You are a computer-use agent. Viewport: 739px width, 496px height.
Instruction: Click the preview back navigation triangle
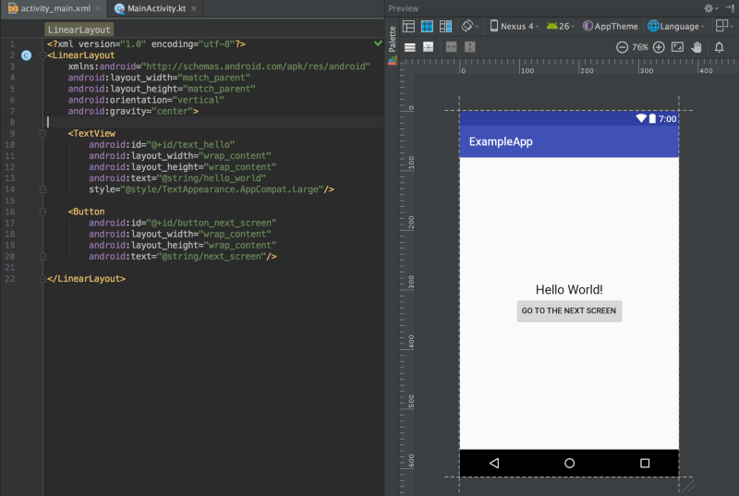coord(494,463)
